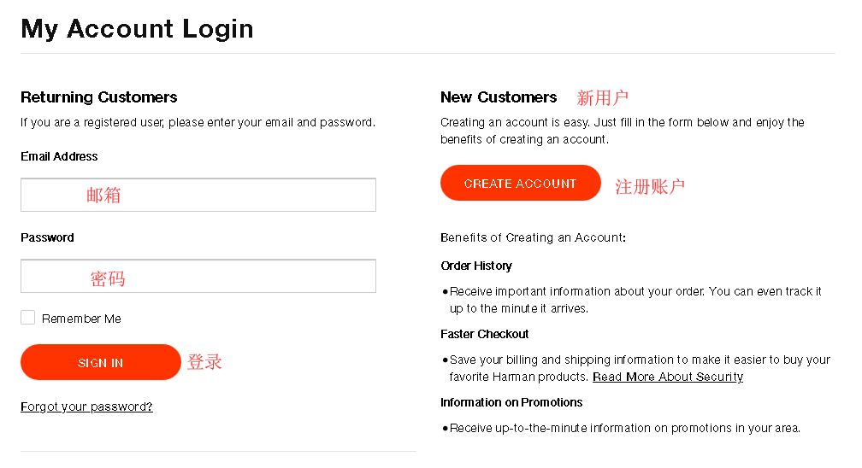Click the Returning Customers heading
The height and width of the screenshot is (468, 862).
coord(99,97)
